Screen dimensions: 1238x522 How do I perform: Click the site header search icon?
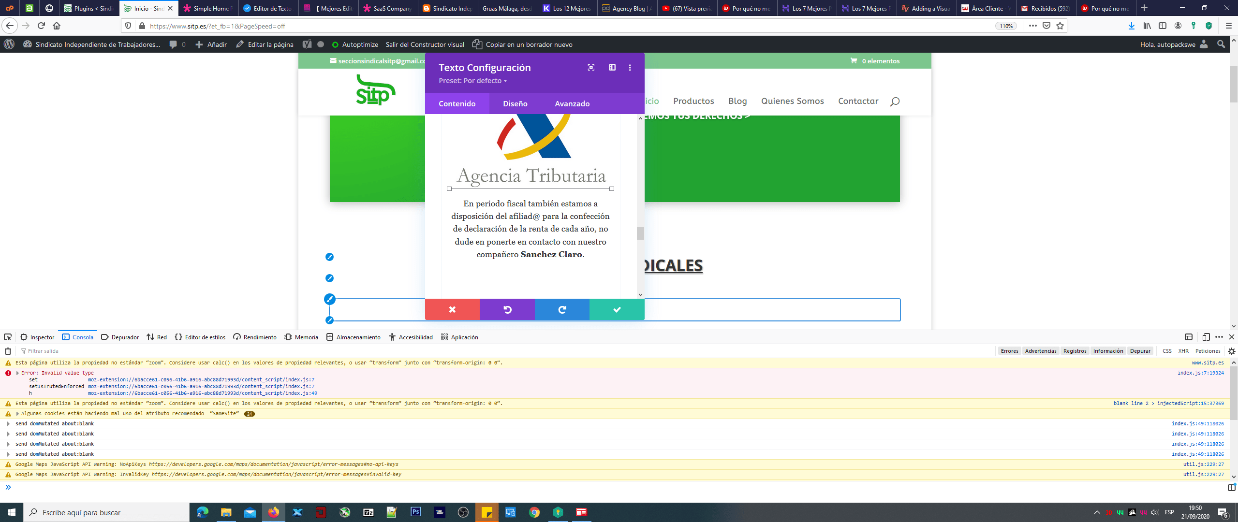895,101
